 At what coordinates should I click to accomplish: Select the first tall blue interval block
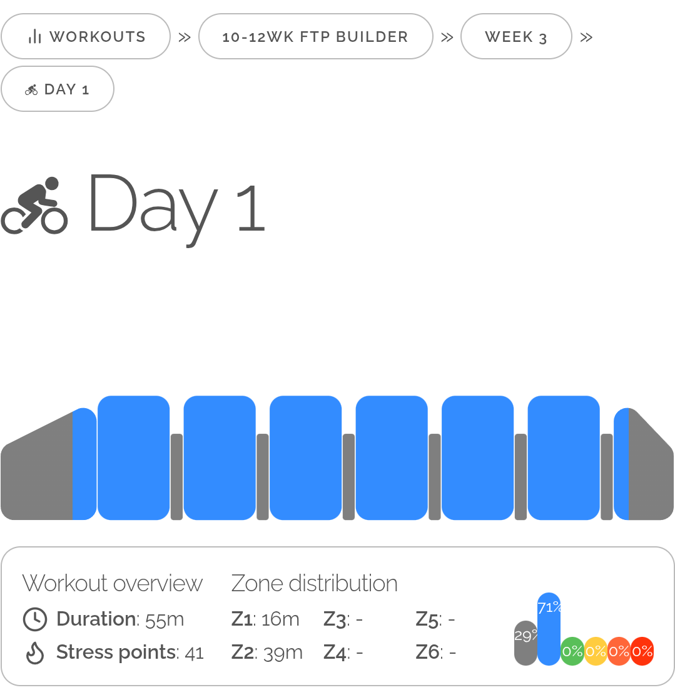(x=134, y=457)
